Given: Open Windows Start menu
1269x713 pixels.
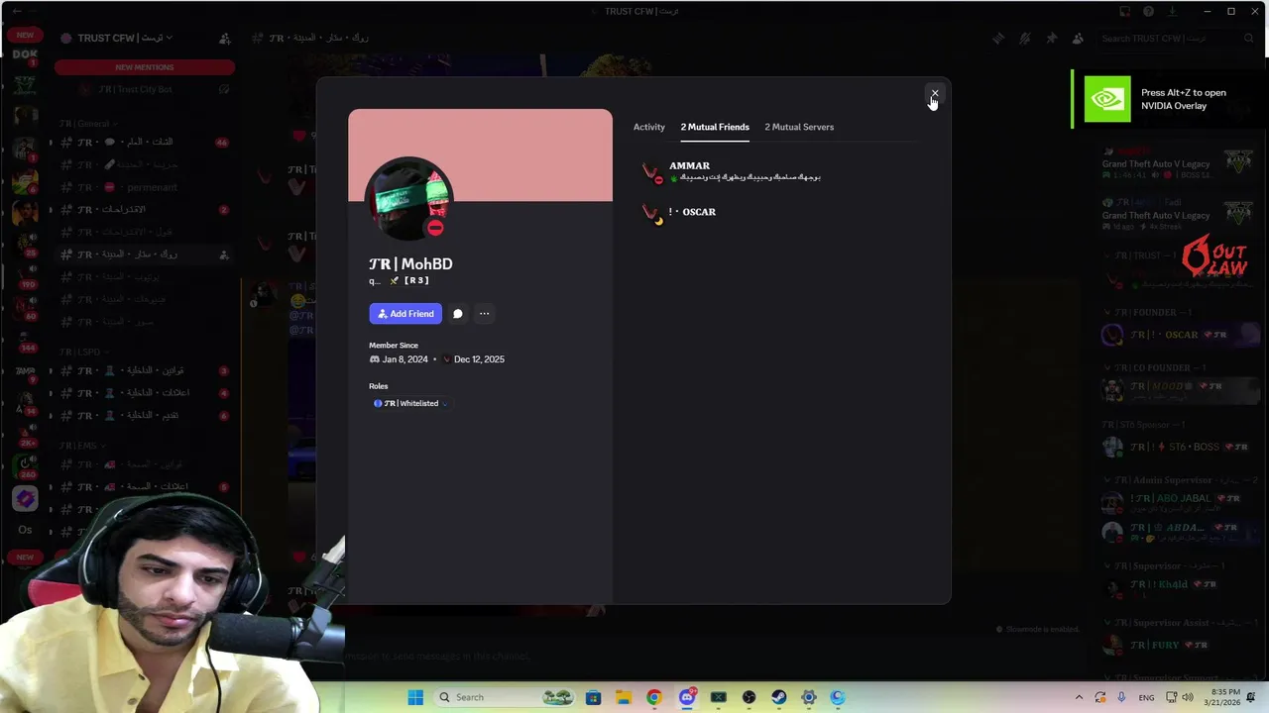Looking at the screenshot, I should [415, 697].
